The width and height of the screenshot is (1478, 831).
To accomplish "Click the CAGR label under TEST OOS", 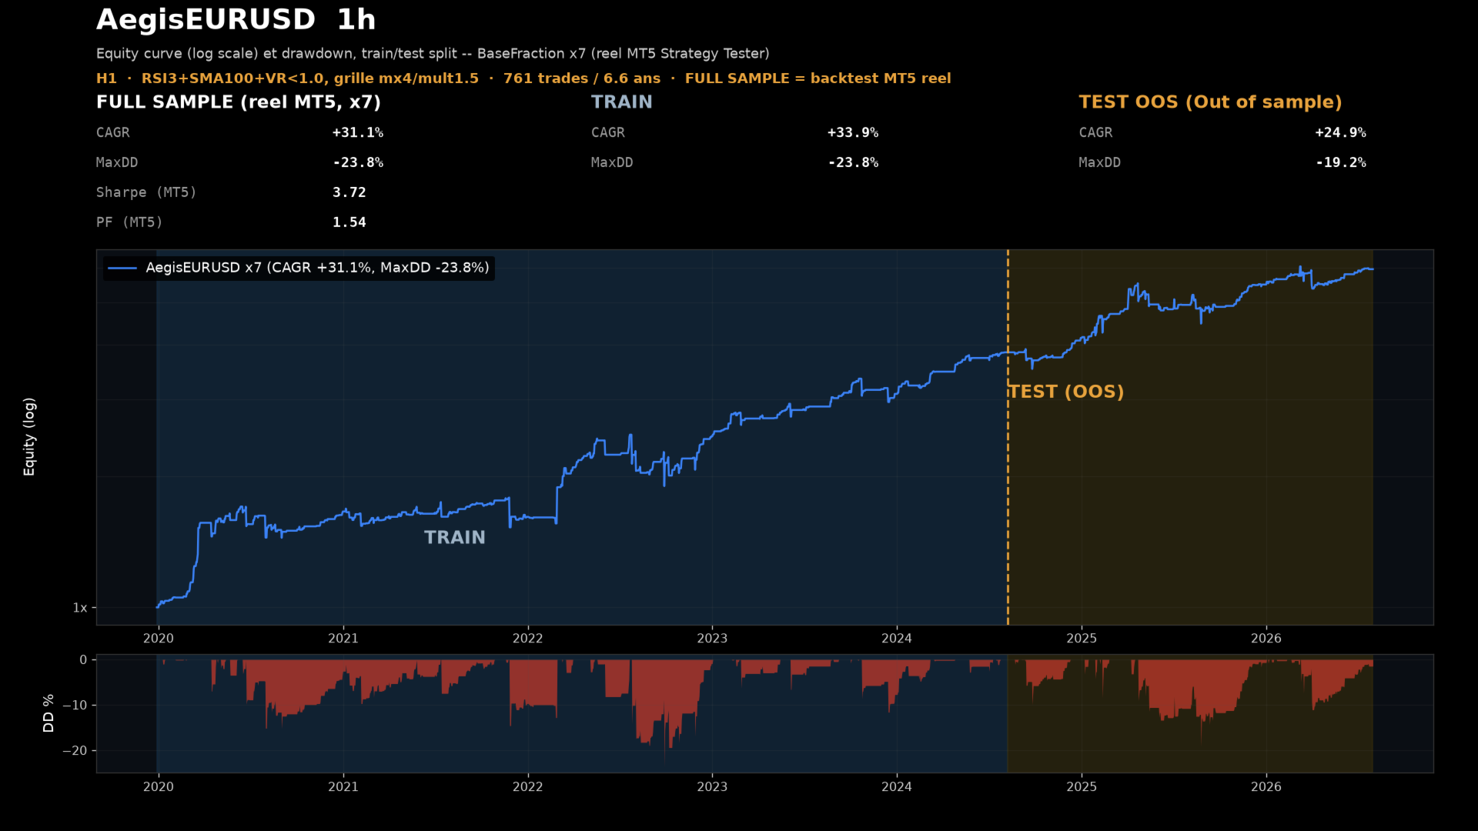I will click(1095, 132).
